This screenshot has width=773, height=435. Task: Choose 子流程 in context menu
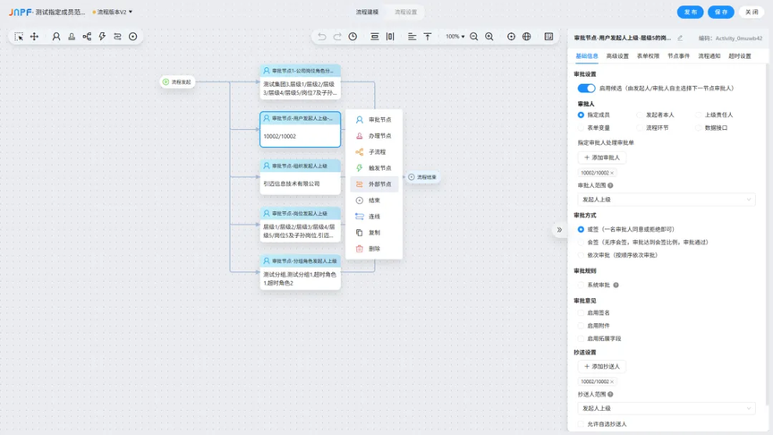[x=374, y=152]
